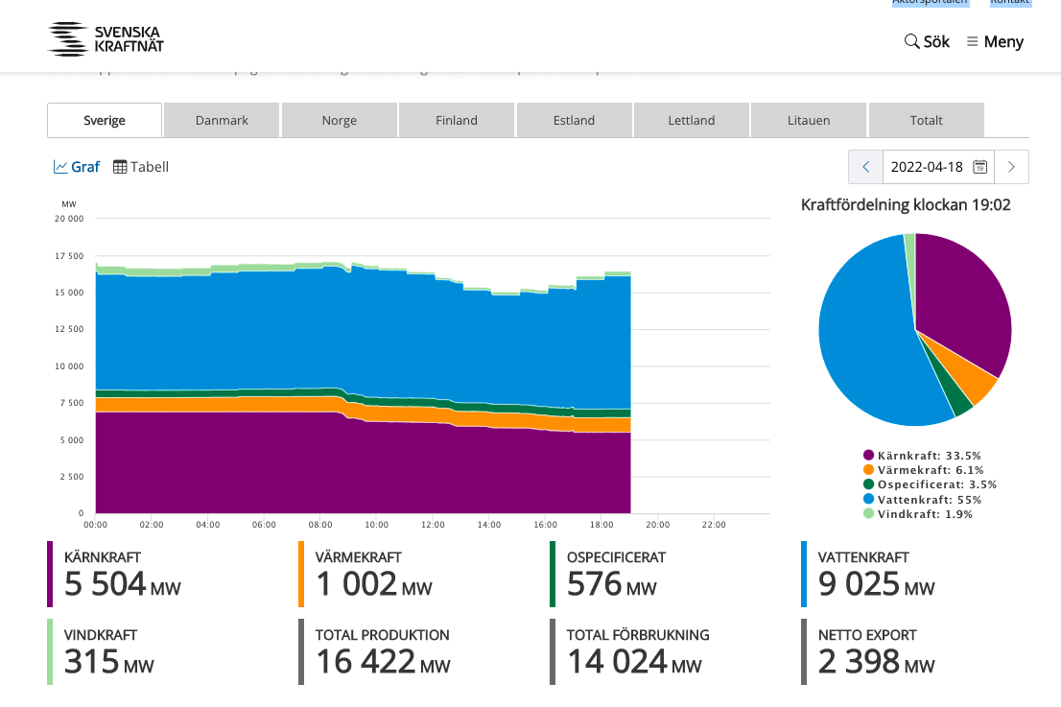Select the Danmark tab
The image size is (1061, 707).
tap(222, 121)
